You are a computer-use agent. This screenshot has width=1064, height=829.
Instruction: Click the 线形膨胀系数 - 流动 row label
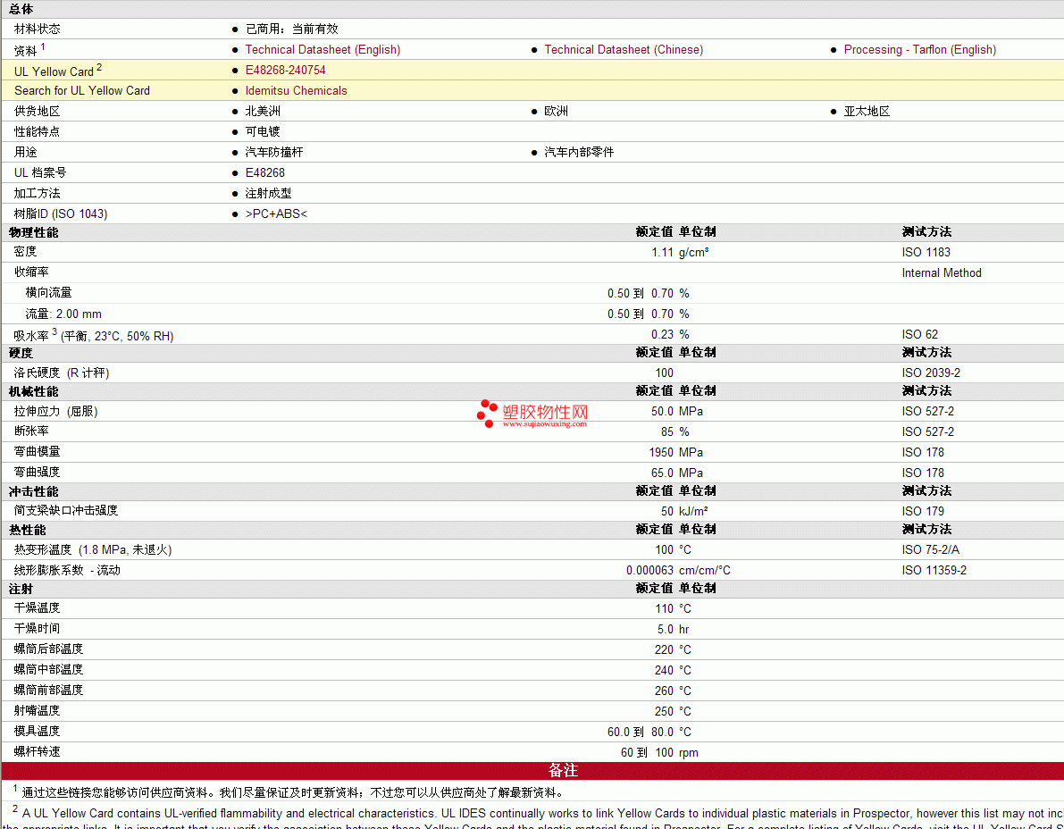tap(66, 570)
